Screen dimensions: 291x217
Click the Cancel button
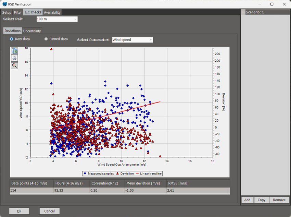pos(49,211)
